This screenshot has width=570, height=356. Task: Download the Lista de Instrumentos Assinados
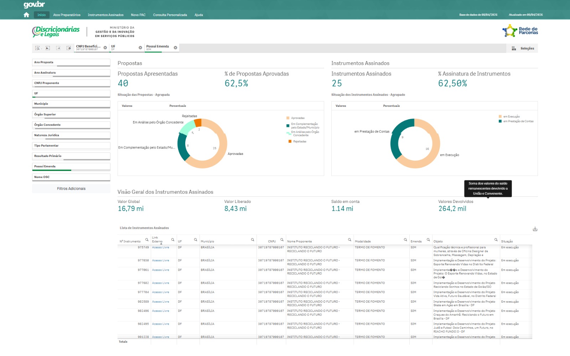click(x=535, y=229)
